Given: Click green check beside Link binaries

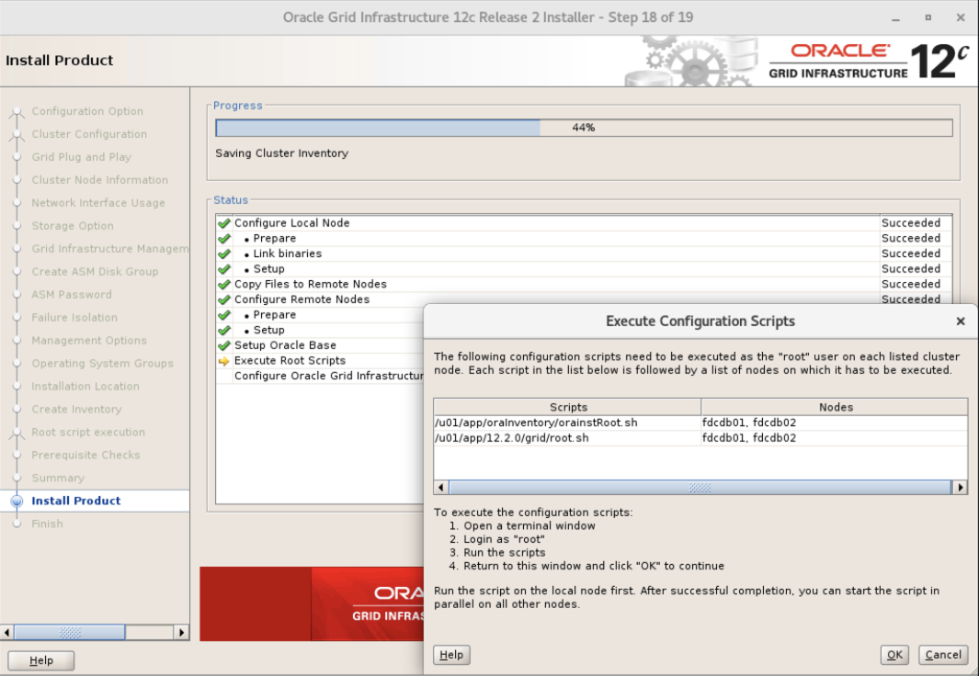Looking at the screenshot, I should [x=224, y=253].
